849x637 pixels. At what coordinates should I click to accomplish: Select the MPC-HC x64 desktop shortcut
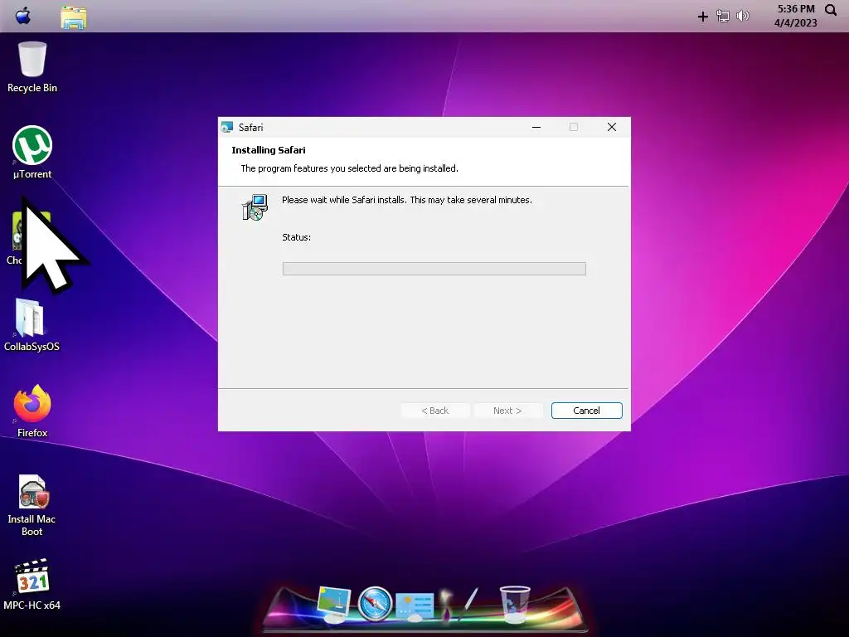coord(32,584)
